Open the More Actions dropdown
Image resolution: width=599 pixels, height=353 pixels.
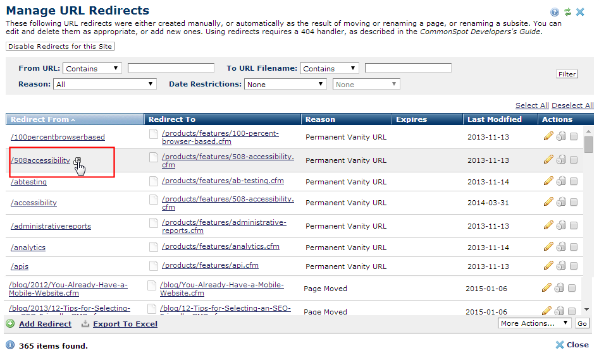[x=534, y=323]
